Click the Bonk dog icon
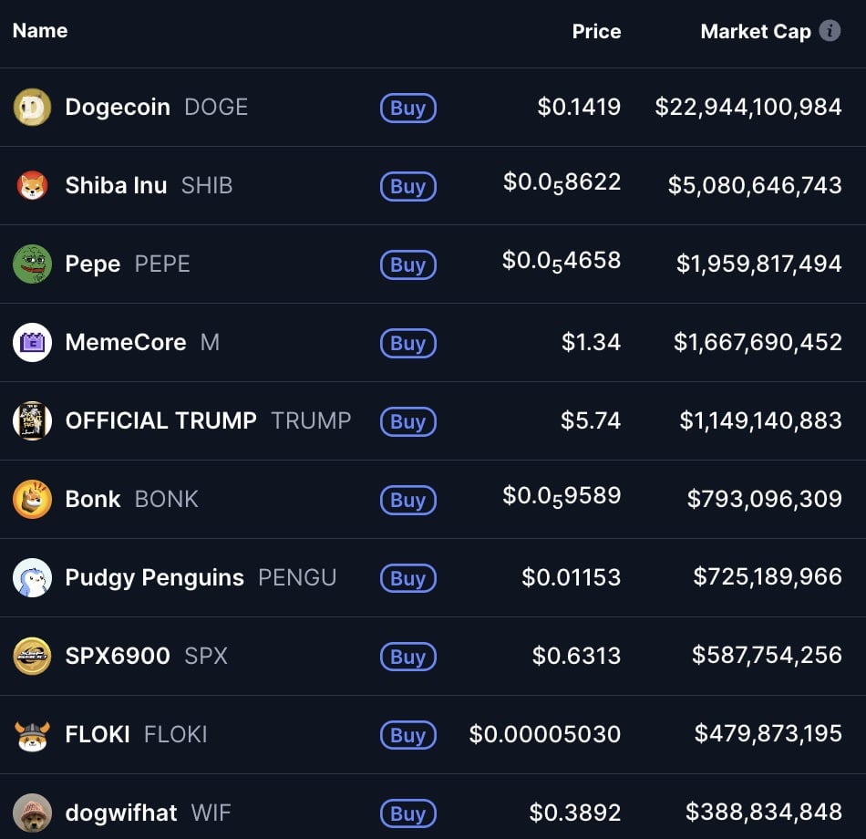This screenshot has height=839, width=866. (32, 500)
